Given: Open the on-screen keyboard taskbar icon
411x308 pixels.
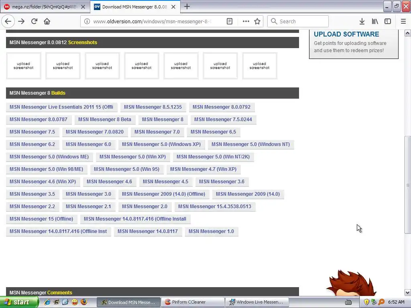Looking at the screenshot, I should [x=348, y=302].
